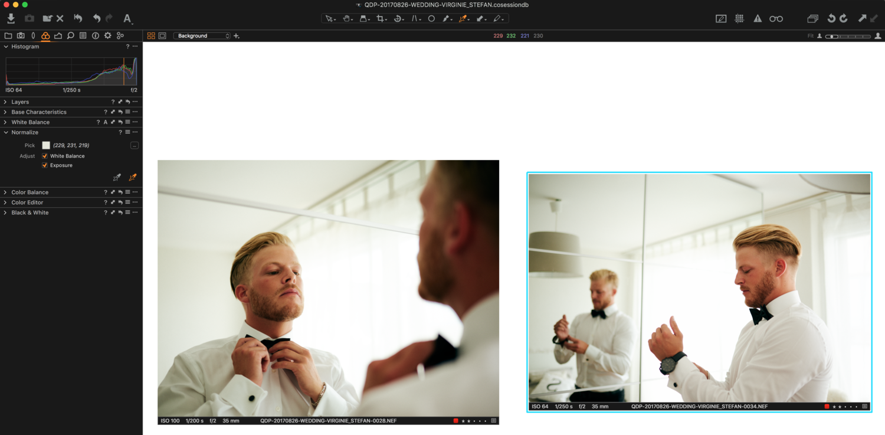The image size is (885, 435).
Task: Reset the Layers tool
Action: click(127, 102)
